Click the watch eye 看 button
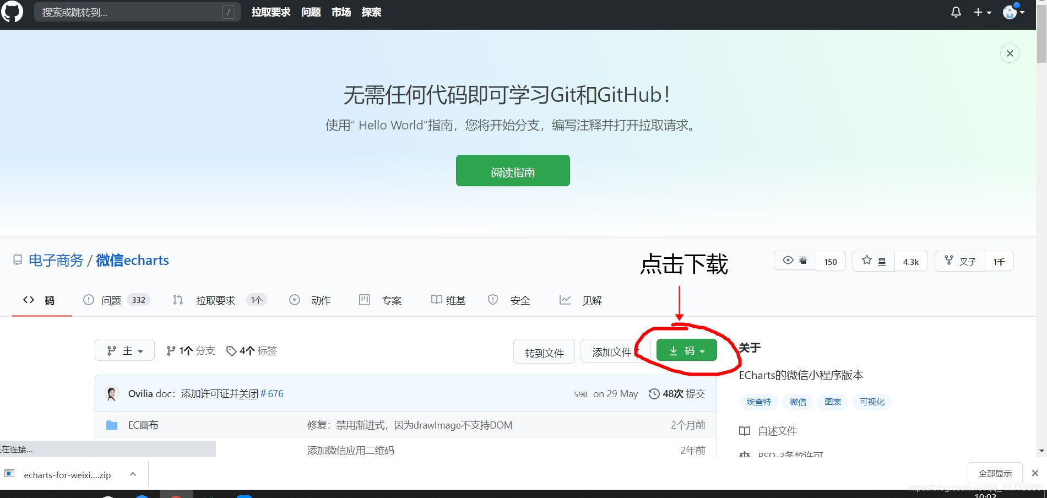 point(795,261)
